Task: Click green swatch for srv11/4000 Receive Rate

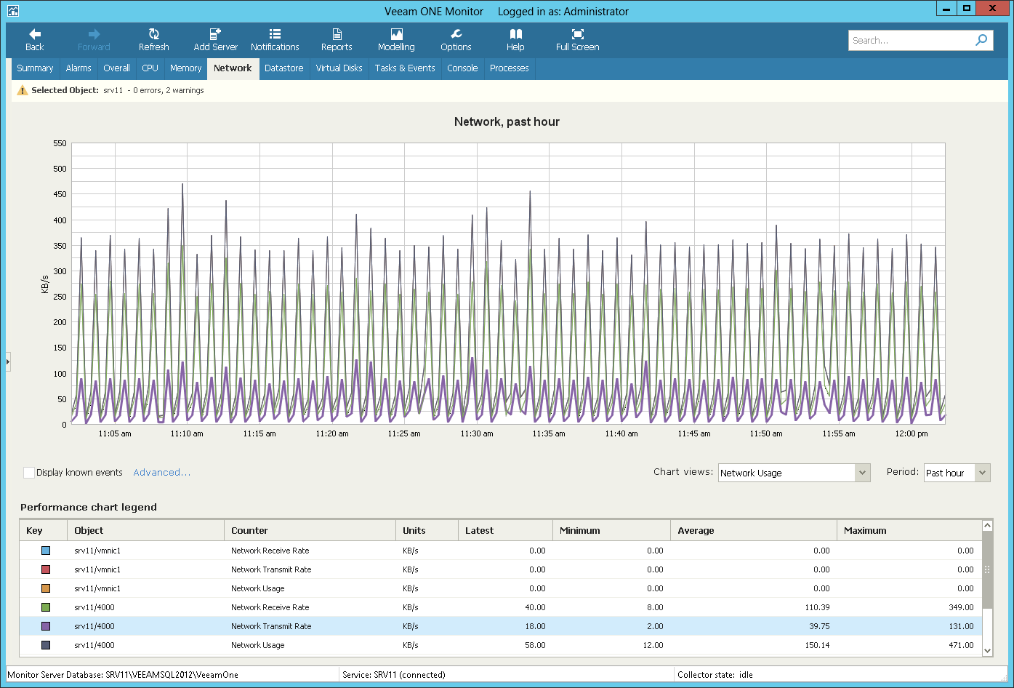Action: [46, 608]
